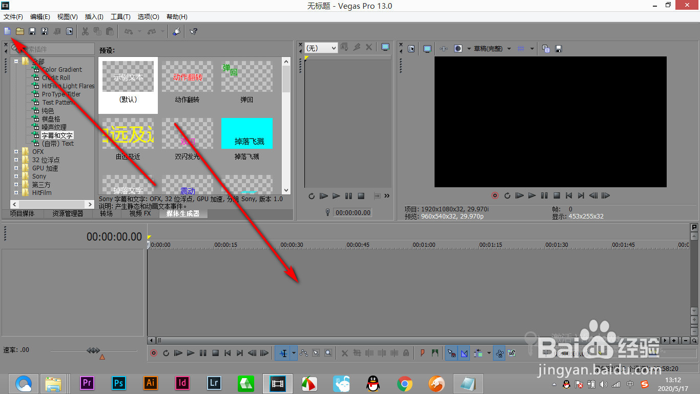Open the Redo history dropdown arrow
Image resolution: width=700 pixels, height=394 pixels.
[x=162, y=31]
